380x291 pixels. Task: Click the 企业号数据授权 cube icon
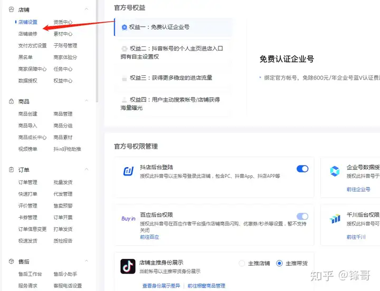pyautogui.click(x=335, y=171)
